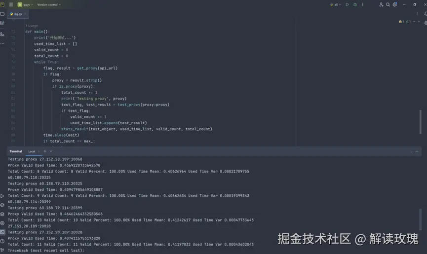The height and width of the screenshot is (254, 427).
Task: Show more tool windows ellipsis in left sidebar
Action: coord(2,43)
